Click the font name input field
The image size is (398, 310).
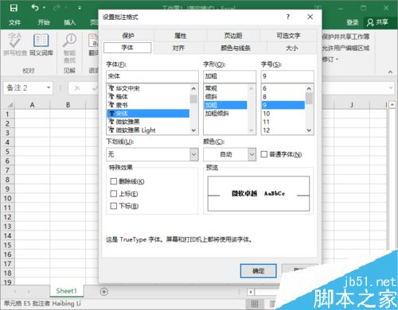[x=152, y=76]
